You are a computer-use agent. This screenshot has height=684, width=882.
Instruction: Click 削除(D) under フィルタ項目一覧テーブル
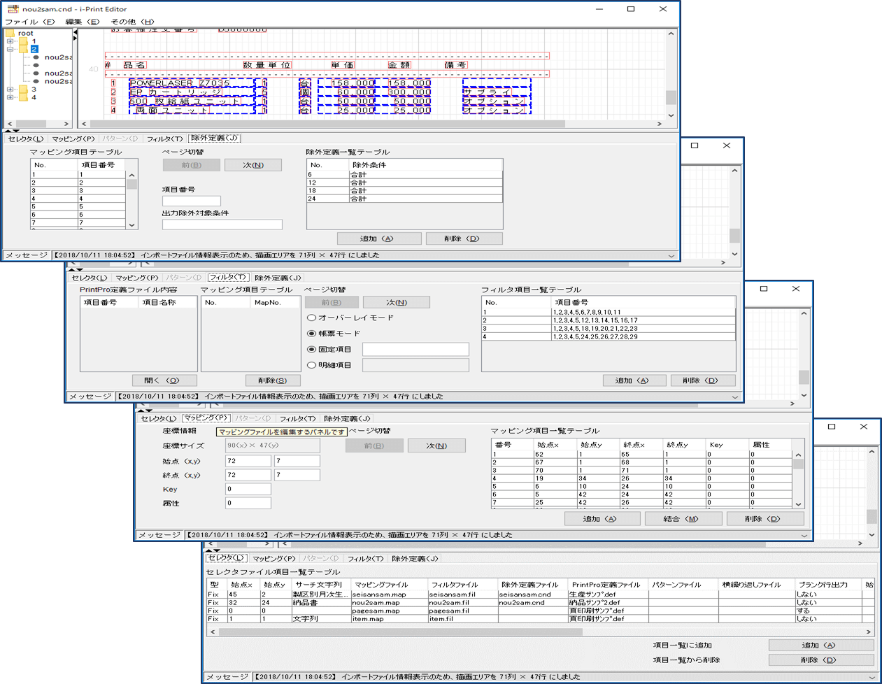[x=703, y=380]
